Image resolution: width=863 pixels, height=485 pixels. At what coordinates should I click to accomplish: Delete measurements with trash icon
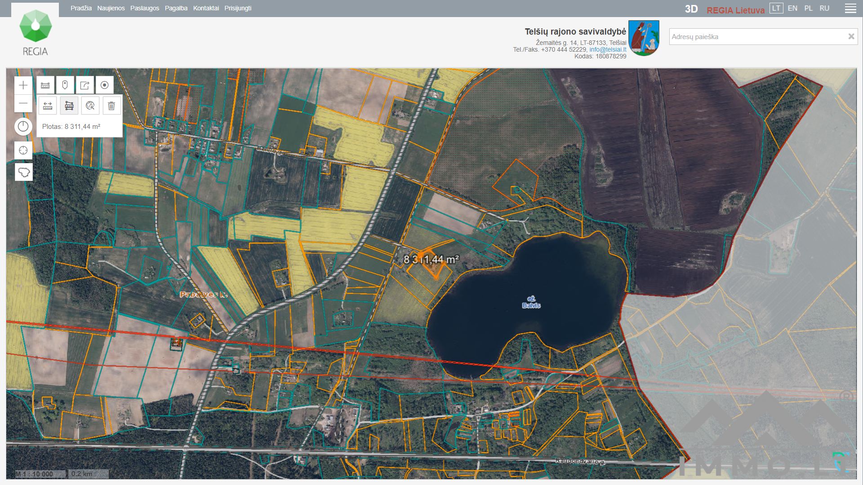pos(111,106)
